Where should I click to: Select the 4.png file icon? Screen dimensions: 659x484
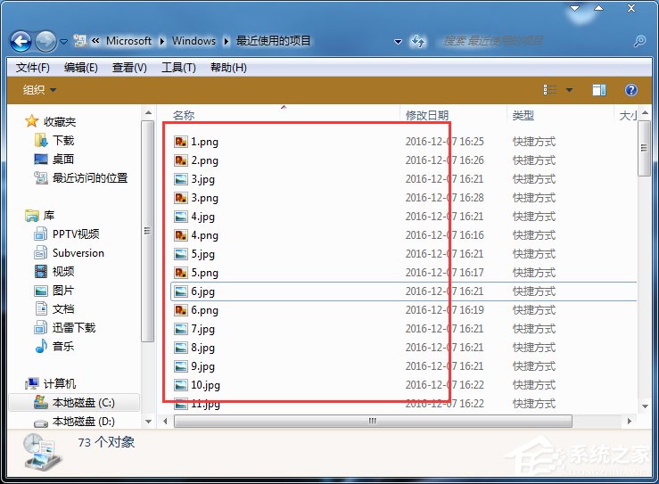(181, 235)
